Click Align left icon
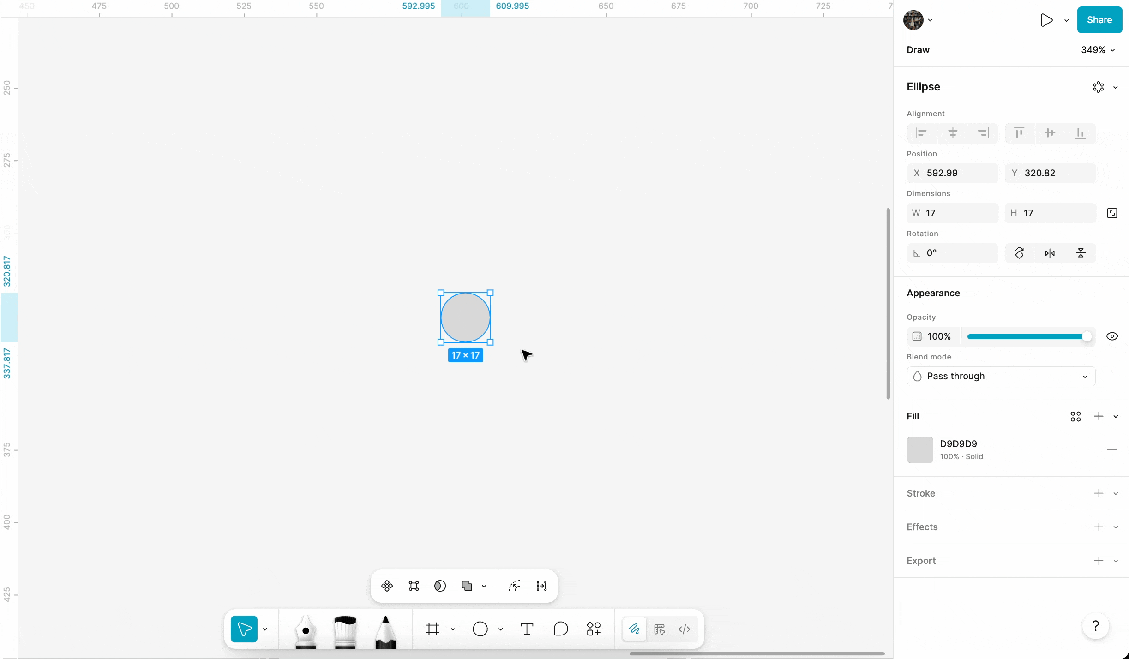 point(921,133)
